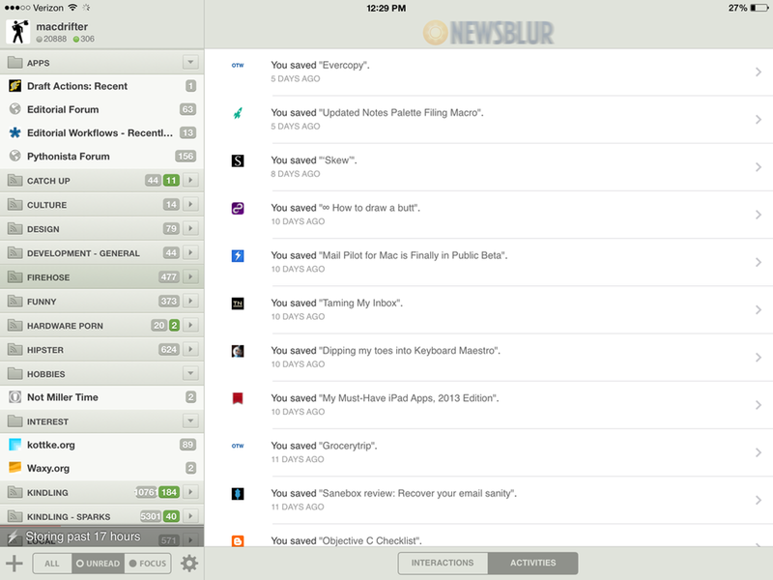
Task: Tap the Blogger favicon beside Objective C Checklist
Action: point(238,540)
